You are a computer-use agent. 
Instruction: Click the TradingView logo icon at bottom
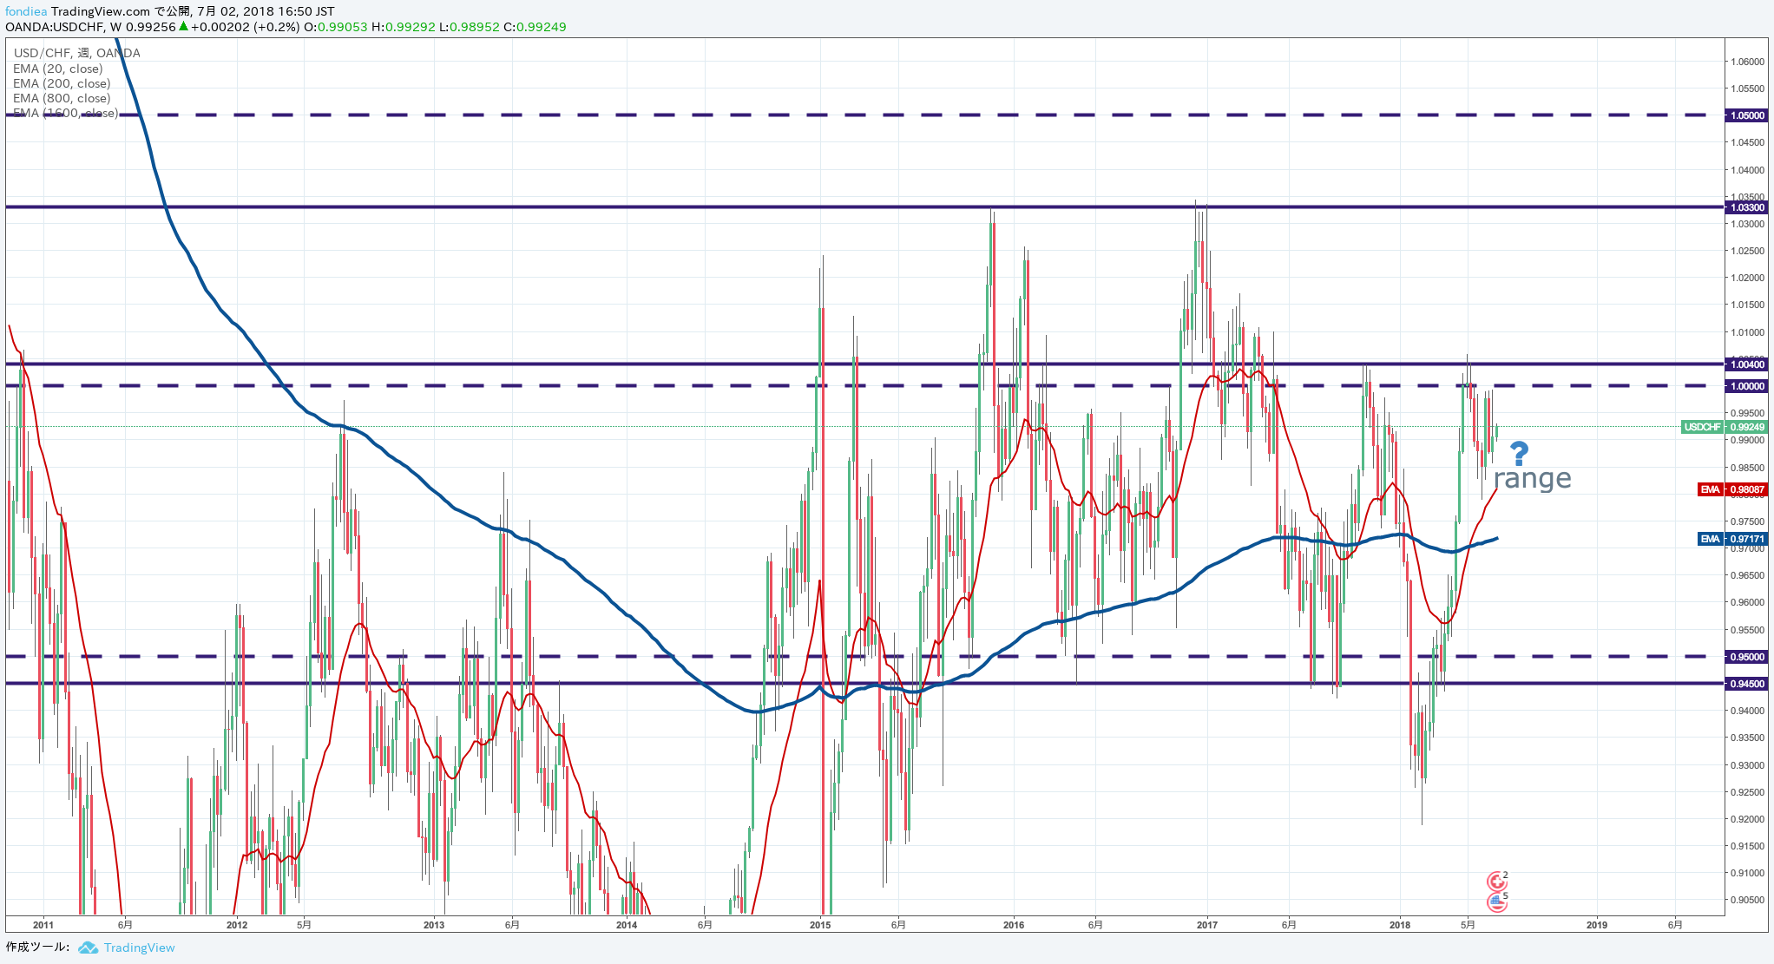pyautogui.click(x=88, y=948)
